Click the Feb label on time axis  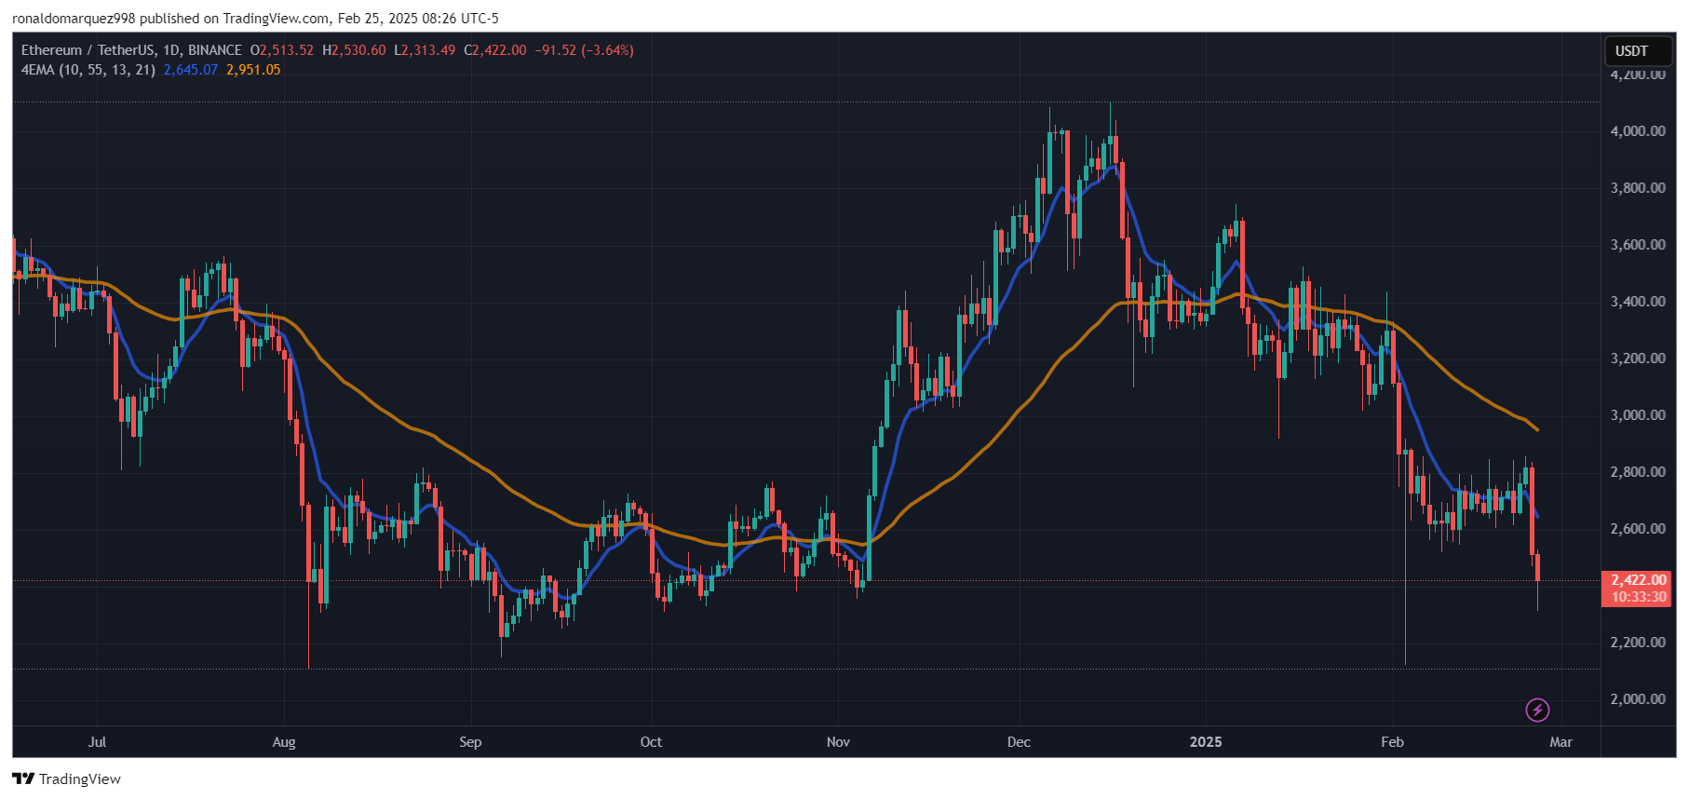point(1392,742)
